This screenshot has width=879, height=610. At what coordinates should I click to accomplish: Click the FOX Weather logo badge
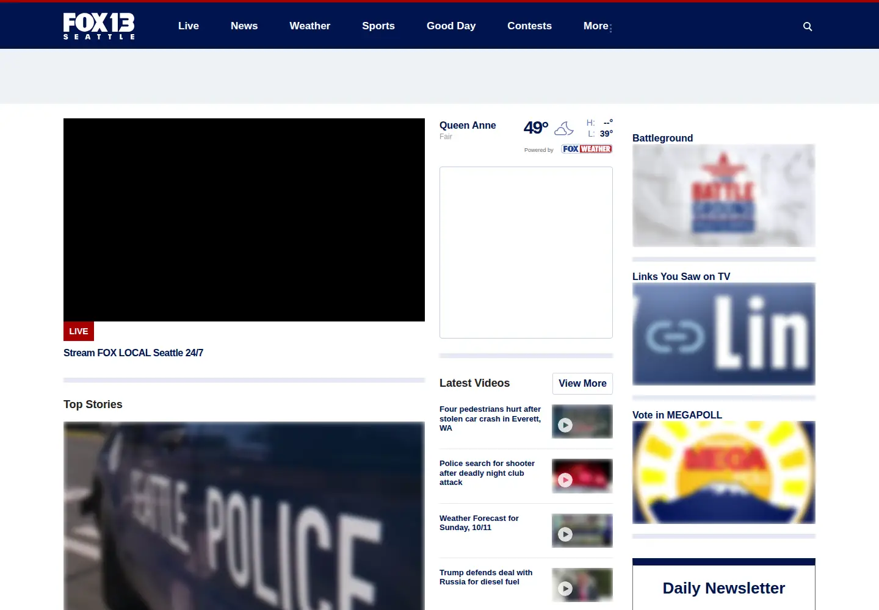click(x=587, y=149)
